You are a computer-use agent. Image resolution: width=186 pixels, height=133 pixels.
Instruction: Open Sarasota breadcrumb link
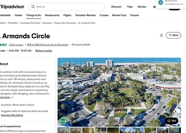47,23
